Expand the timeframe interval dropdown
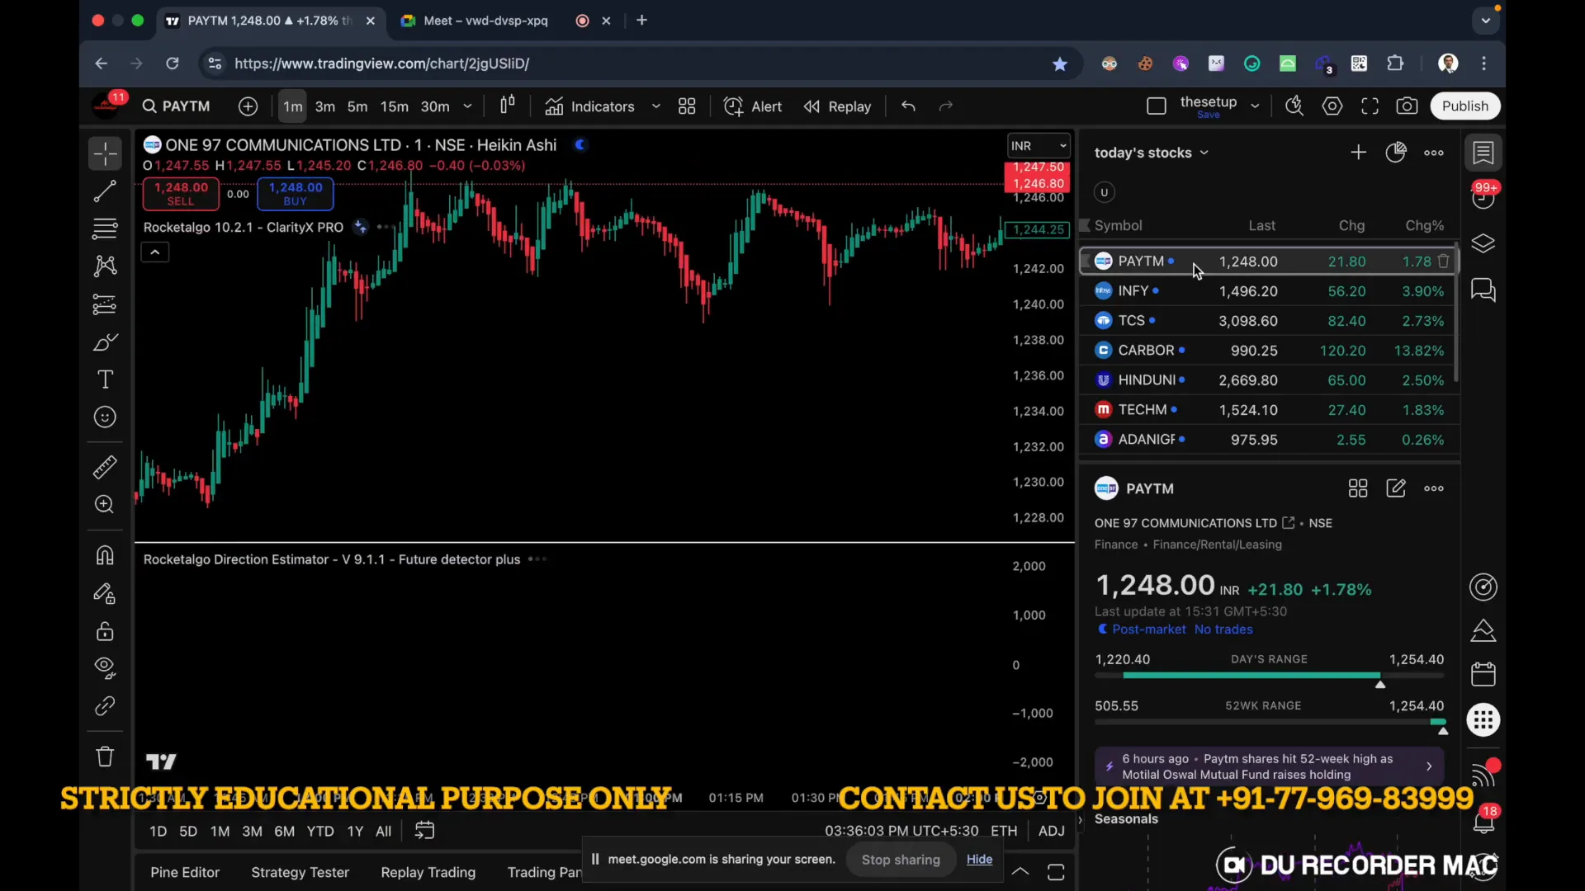The image size is (1585, 891). click(467, 106)
